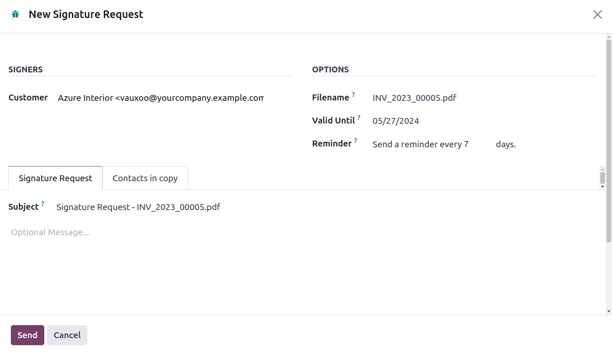Send the signature request

28,335
